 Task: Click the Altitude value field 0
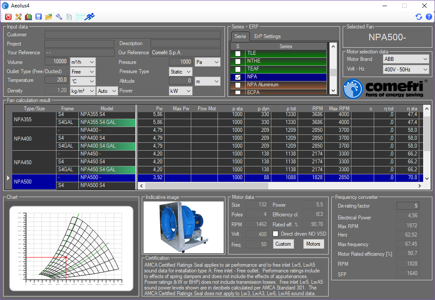[x=181, y=81]
